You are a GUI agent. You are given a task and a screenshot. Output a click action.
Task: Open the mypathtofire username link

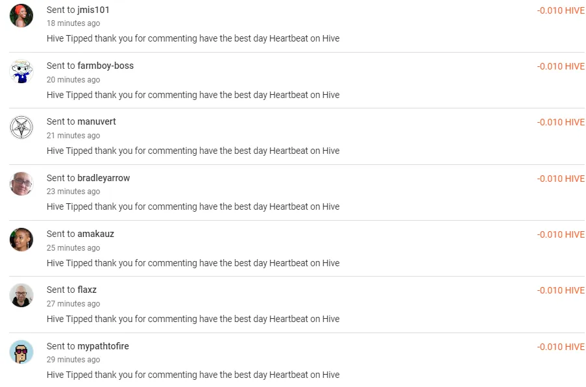point(103,346)
